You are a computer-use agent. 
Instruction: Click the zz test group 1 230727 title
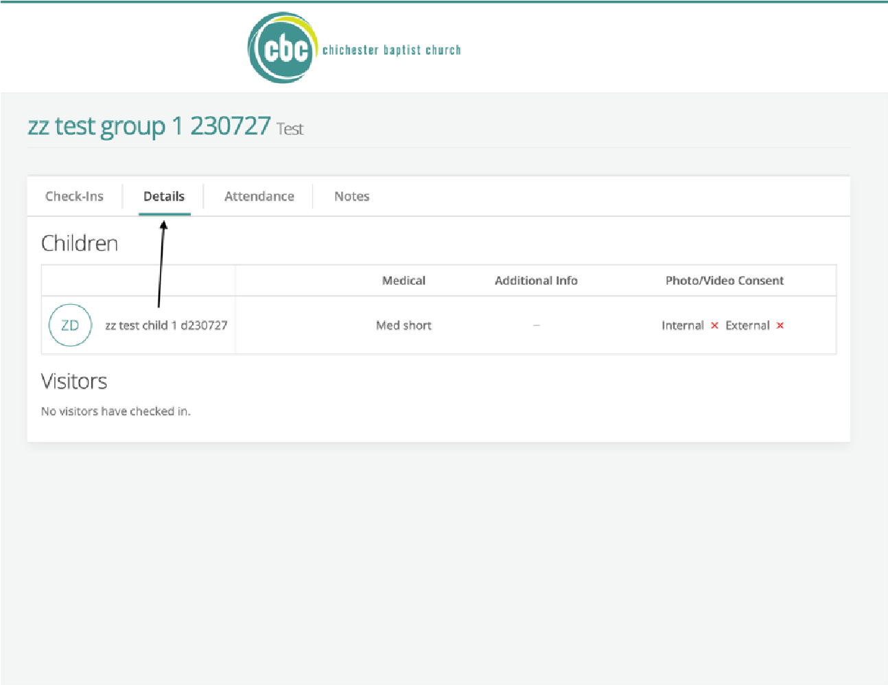[149, 126]
